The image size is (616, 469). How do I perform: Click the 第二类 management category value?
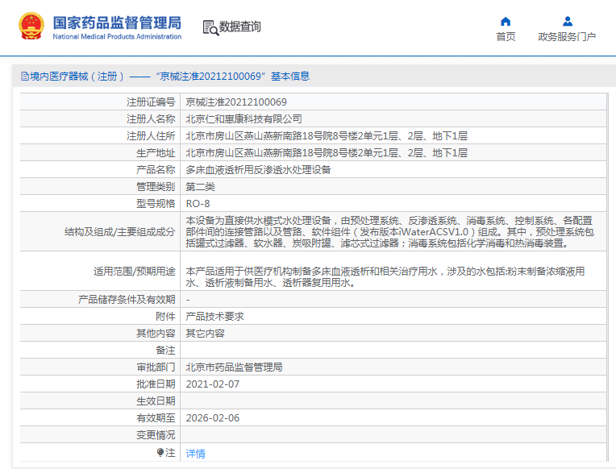tap(200, 187)
